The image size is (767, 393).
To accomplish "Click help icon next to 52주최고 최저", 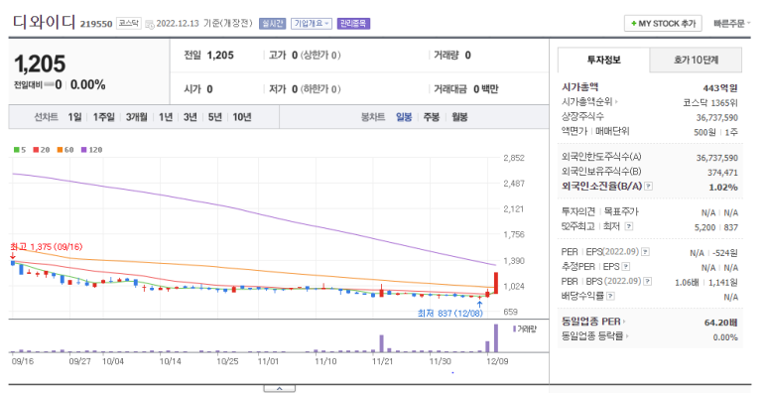I will pos(629,226).
